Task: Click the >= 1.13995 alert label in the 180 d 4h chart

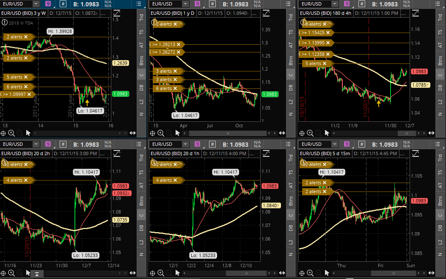Action: coord(313,43)
